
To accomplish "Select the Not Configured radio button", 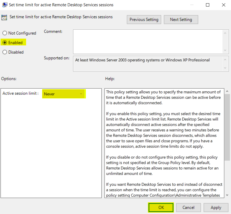I will (x=5, y=33).
